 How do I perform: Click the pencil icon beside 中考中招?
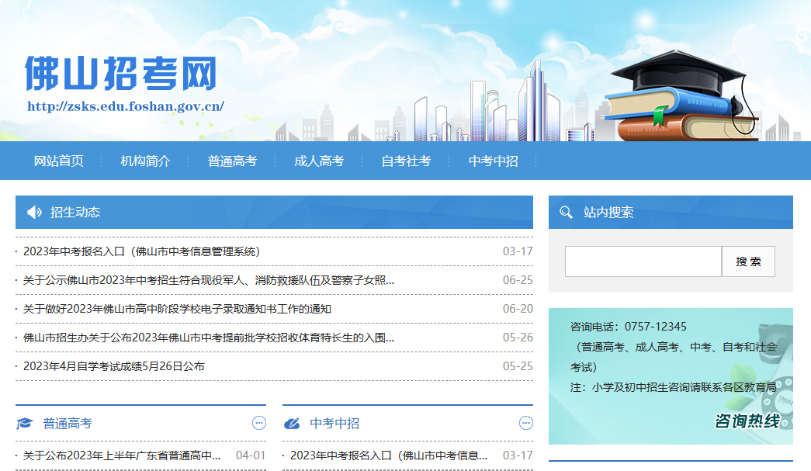point(292,424)
